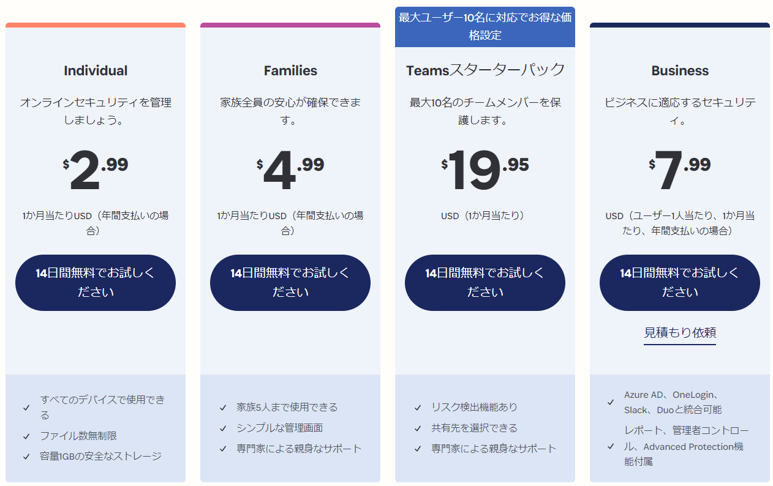Click the blue banner about 最大ユーザー10名
The image size is (773, 486).
tap(485, 26)
